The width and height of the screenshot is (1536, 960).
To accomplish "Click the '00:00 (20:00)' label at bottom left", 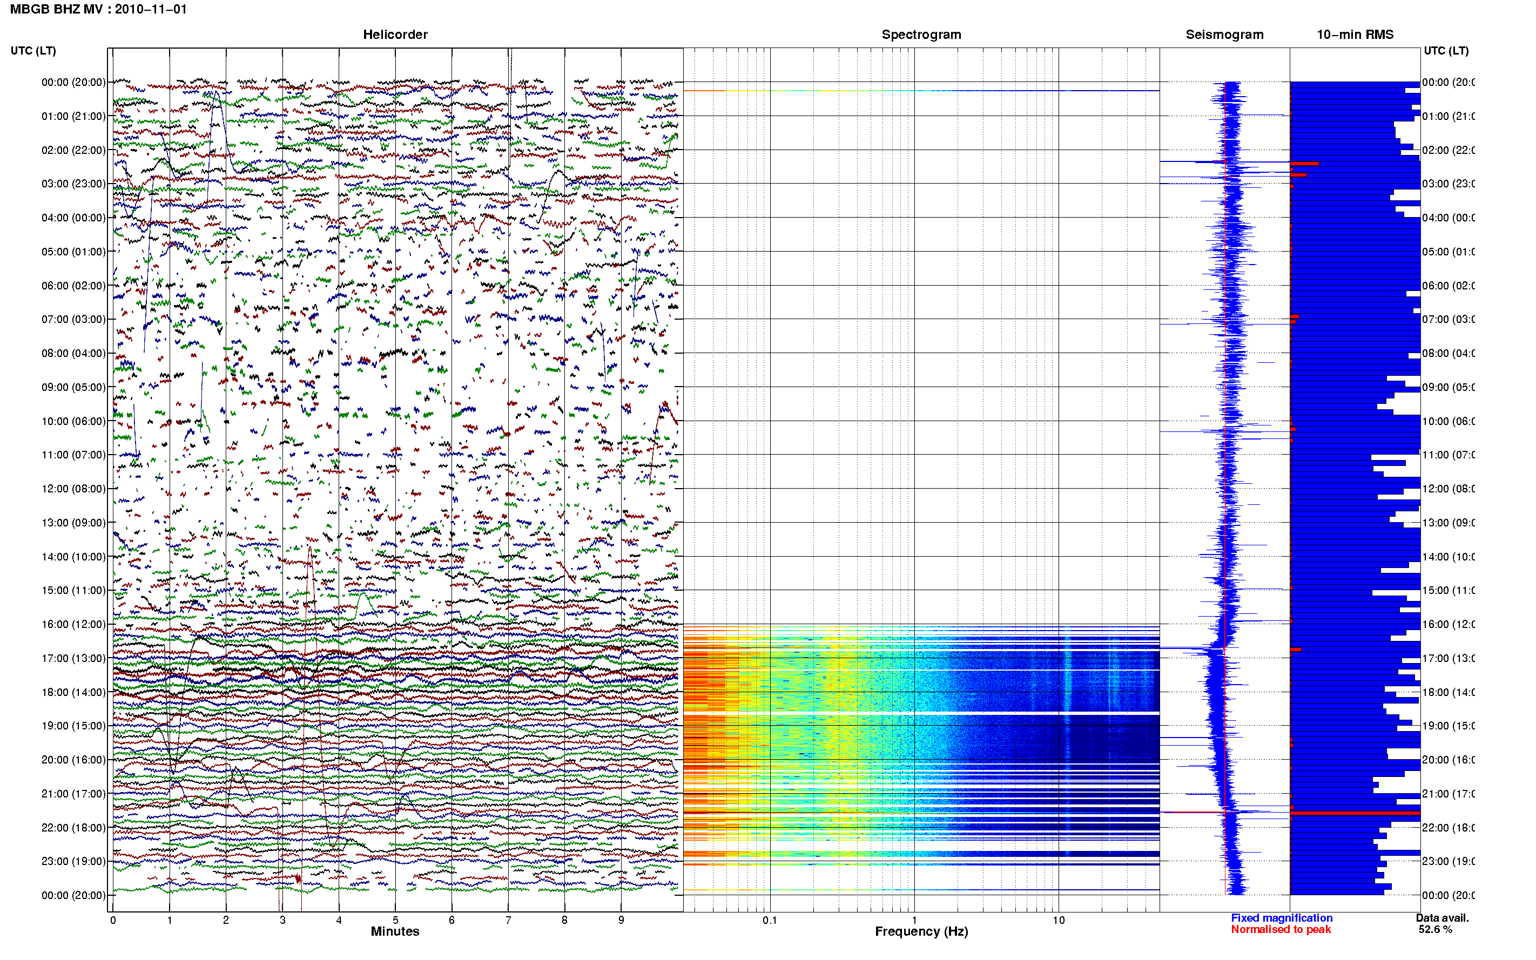I will coord(73,895).
